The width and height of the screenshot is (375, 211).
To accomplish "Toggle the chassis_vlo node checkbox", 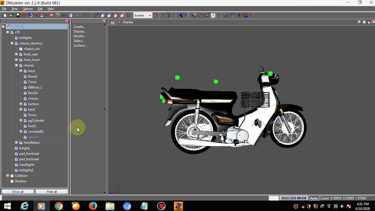I will (x=21, y=49).
